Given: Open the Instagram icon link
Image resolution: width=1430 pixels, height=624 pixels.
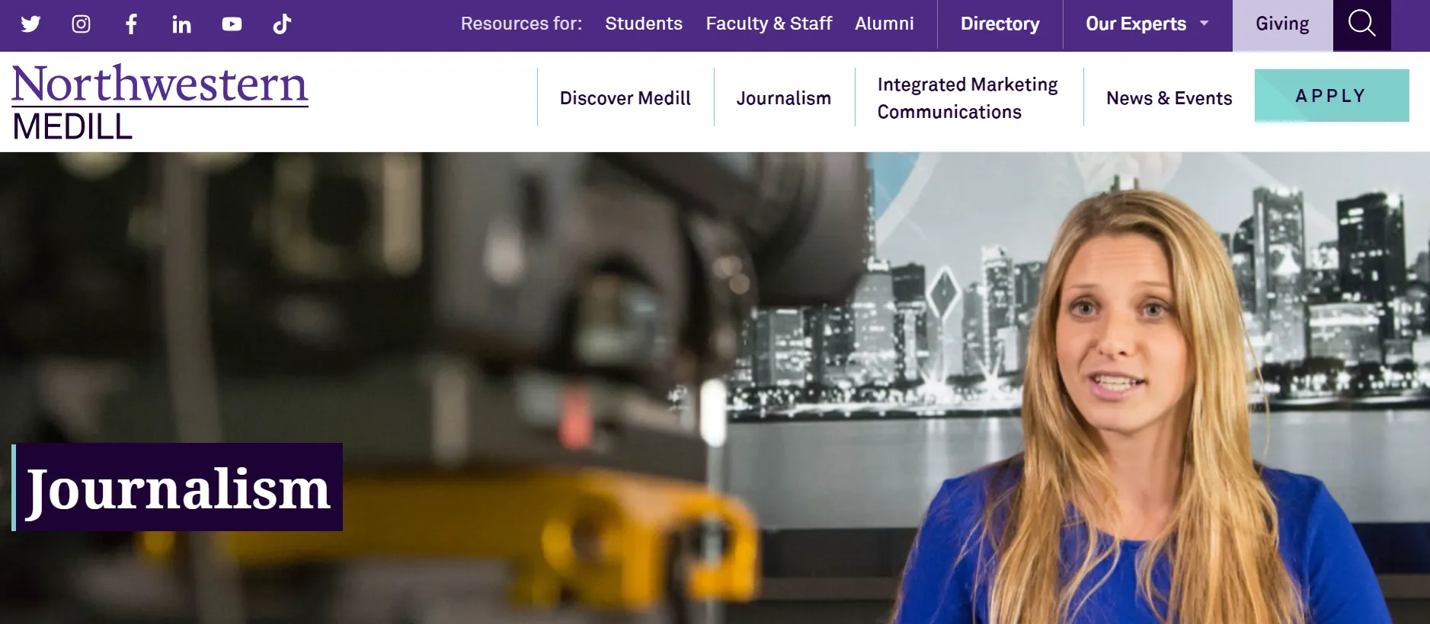Looking at the screenshot, I should tap(81, 24).
